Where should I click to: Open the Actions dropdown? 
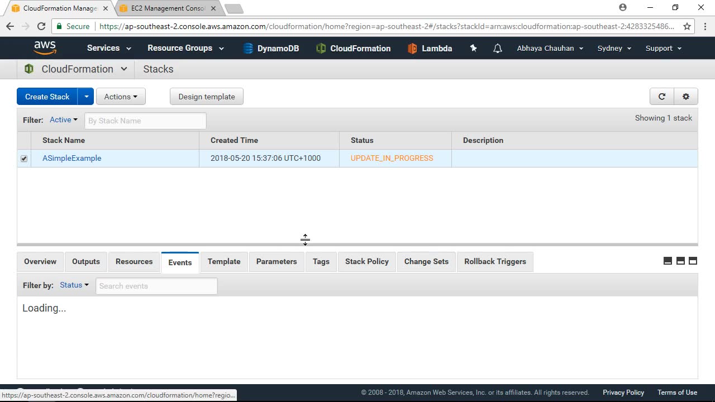[121, 97]
